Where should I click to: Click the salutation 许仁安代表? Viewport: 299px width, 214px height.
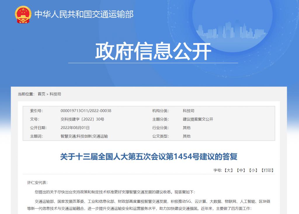37,183
